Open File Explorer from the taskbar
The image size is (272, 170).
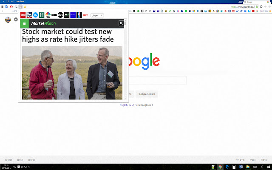coord(248,167)
